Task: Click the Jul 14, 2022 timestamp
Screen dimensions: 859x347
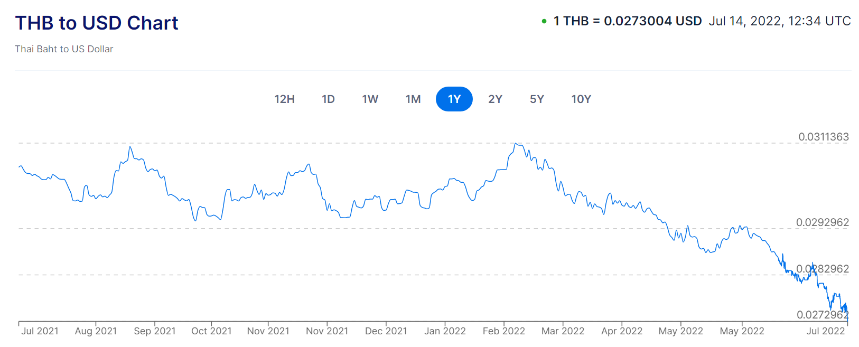Action: pos(779,21)
